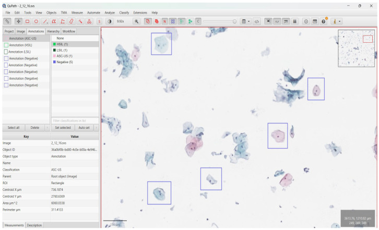Select the Rectangle annotation tool
This screenshot has width=379, height=230.
[27, 21]
